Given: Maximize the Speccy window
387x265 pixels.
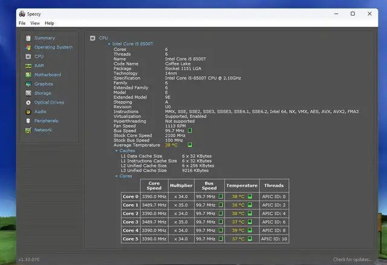Looking at the screenshot, I should [353, 14].
